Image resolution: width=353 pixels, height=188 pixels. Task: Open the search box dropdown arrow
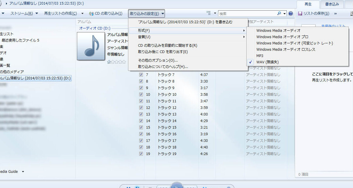click(285, 13)
